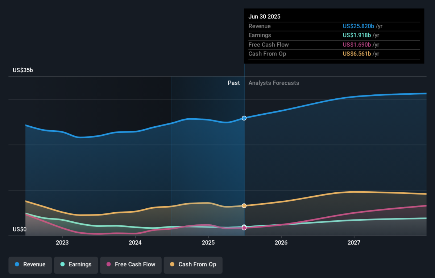Click the 2026 x-axis label
Viewport: 435px width, 278px height.
point(281,242)
